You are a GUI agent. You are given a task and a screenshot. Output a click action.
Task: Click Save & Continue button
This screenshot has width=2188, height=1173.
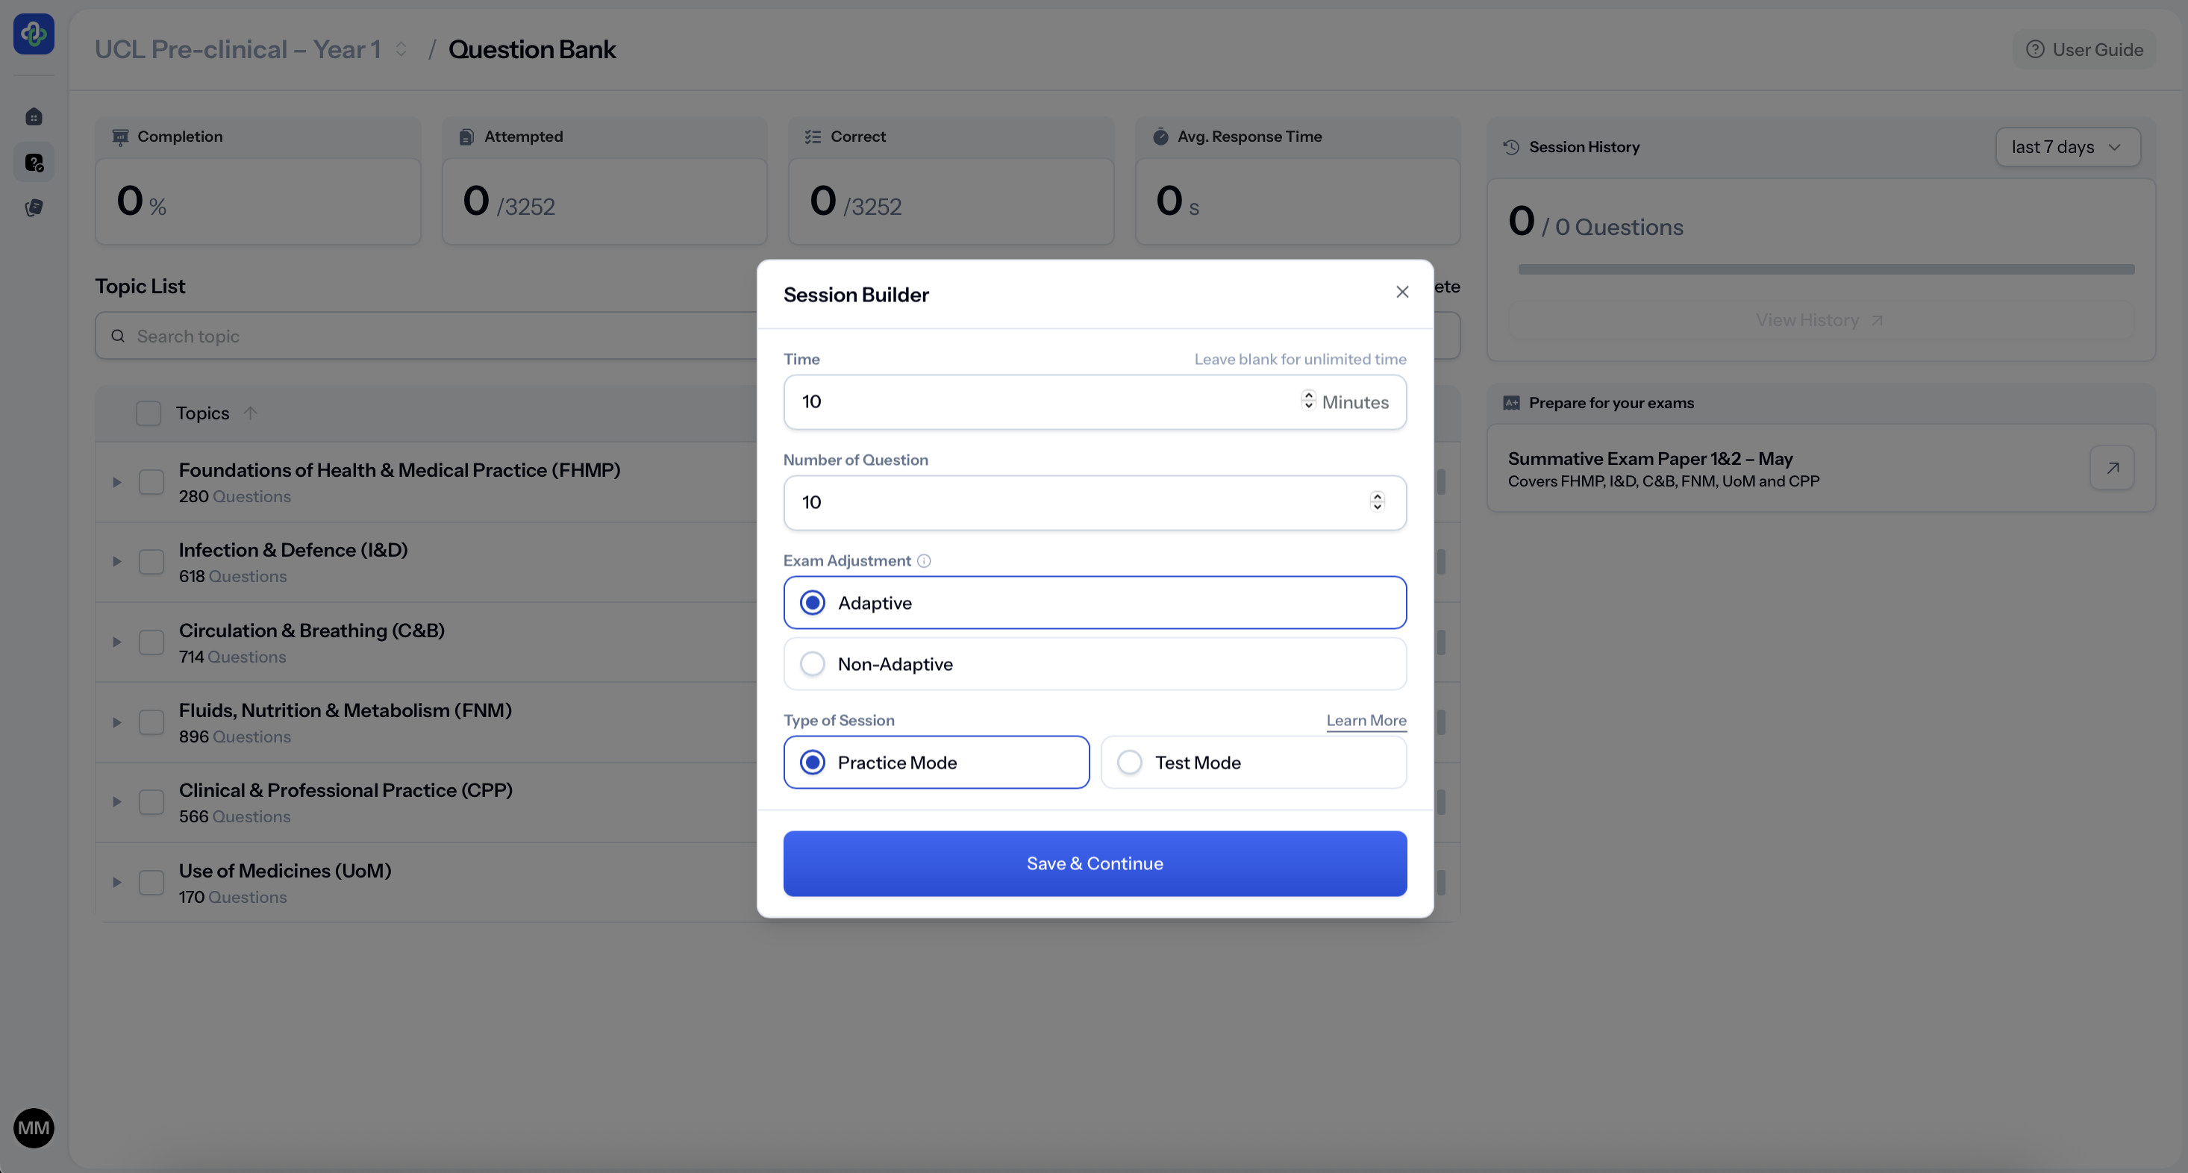pos(1094,863)
